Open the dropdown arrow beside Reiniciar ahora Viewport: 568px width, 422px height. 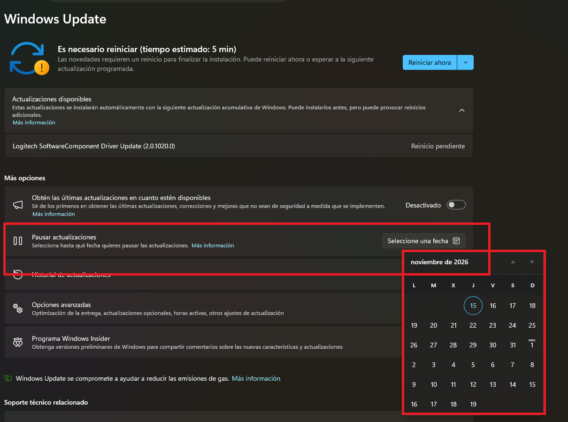click(x=465, y=62)
